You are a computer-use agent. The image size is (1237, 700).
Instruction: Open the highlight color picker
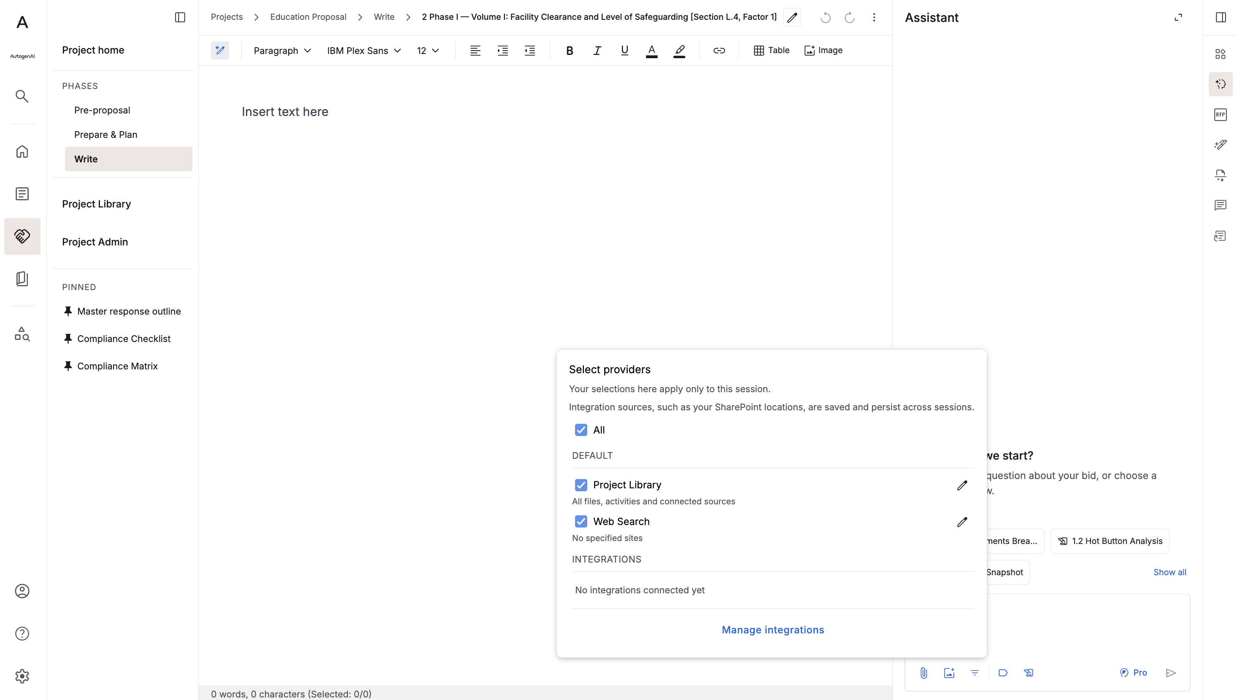coord(679,51)
